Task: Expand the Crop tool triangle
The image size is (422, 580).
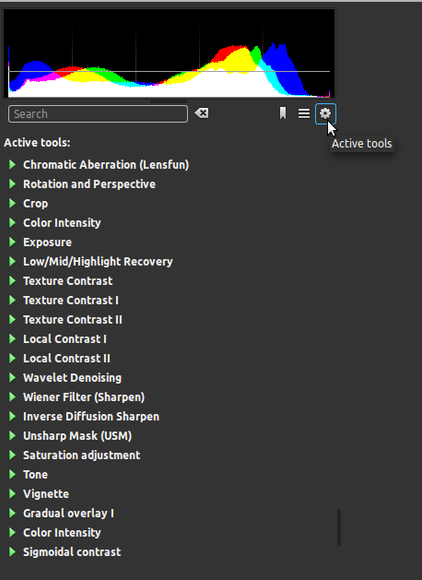Action: tap(12, 204)
